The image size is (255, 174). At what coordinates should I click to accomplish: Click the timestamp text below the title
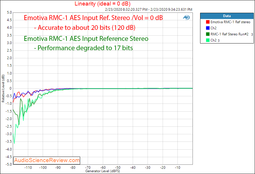pos(149,9)
